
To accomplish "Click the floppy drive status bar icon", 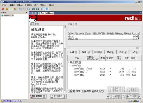I will pos(132,101).
